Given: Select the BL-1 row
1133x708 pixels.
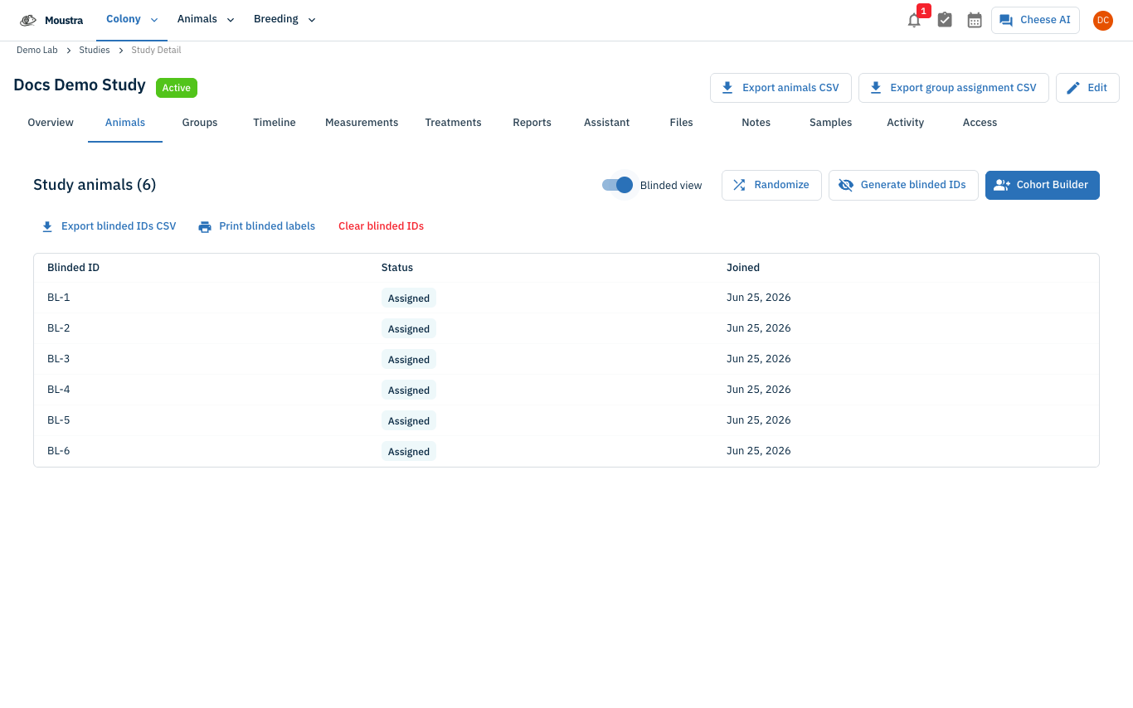Looking at the screenshot, I should point(566,298).
